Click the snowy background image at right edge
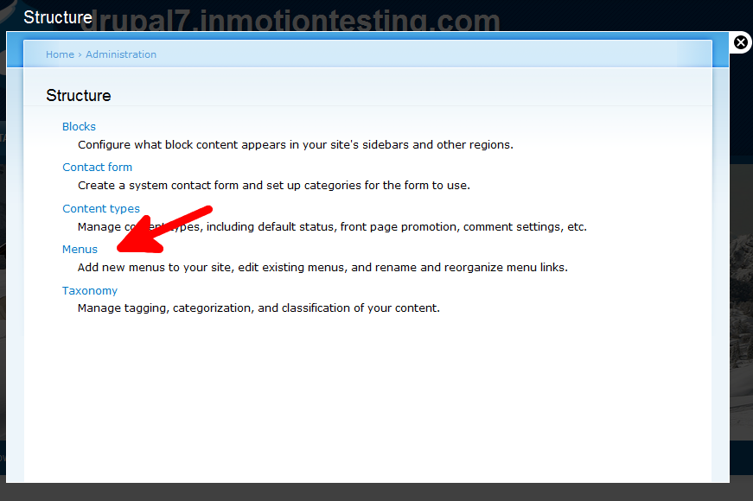The height and width of the screenshot is (501, 753). [742, 302]
